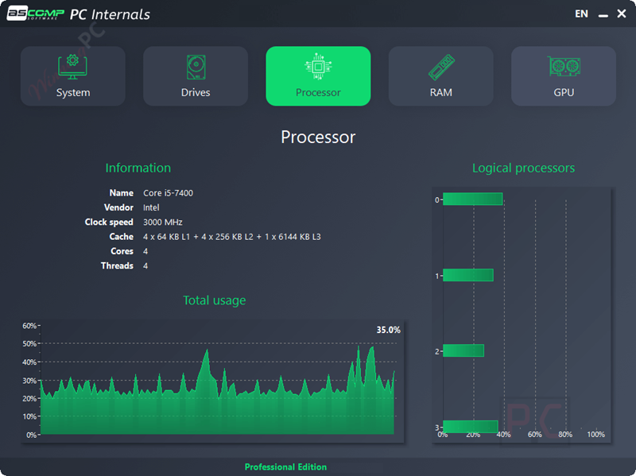Click the Total usage heading
Image resolution: width=636 pixels, height=476 pixels.
pyautogui.click(x=214, y=300)
